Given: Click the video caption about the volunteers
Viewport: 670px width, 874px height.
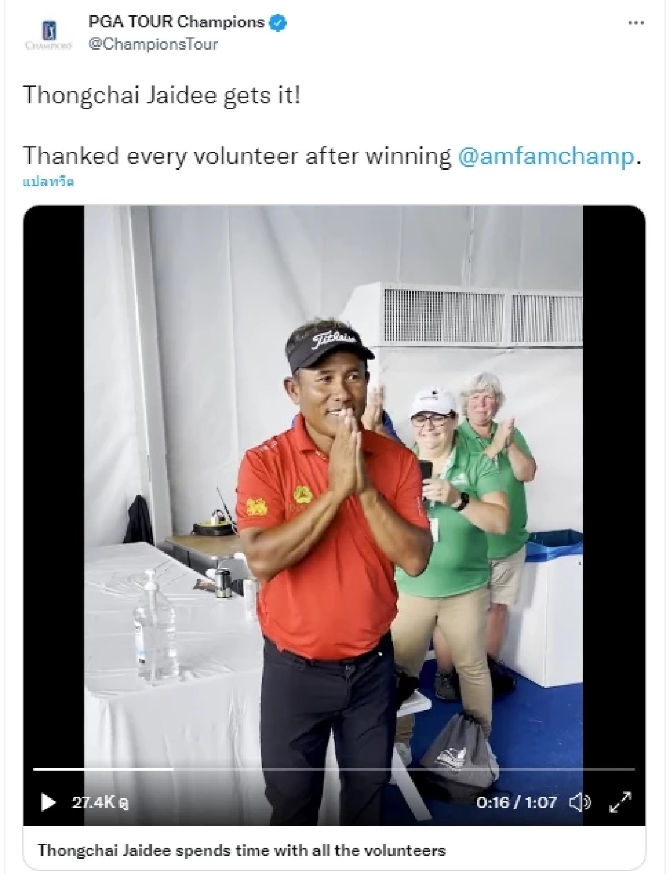Looking at the screenshot, I should tap(242, 851).
